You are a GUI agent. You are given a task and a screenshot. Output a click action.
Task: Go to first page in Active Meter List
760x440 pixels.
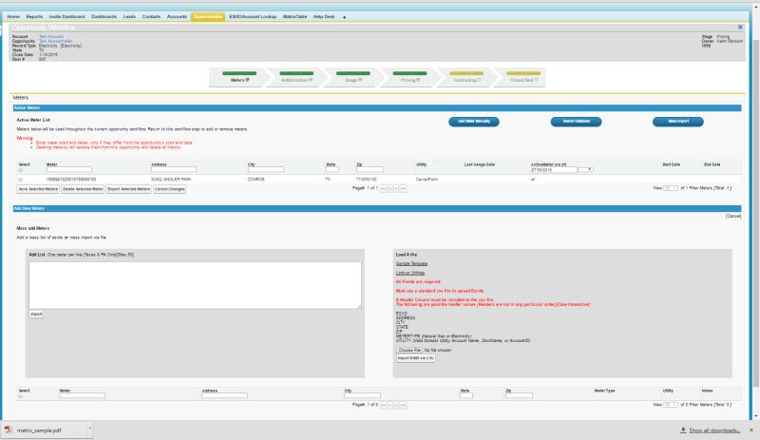[384, 188]
